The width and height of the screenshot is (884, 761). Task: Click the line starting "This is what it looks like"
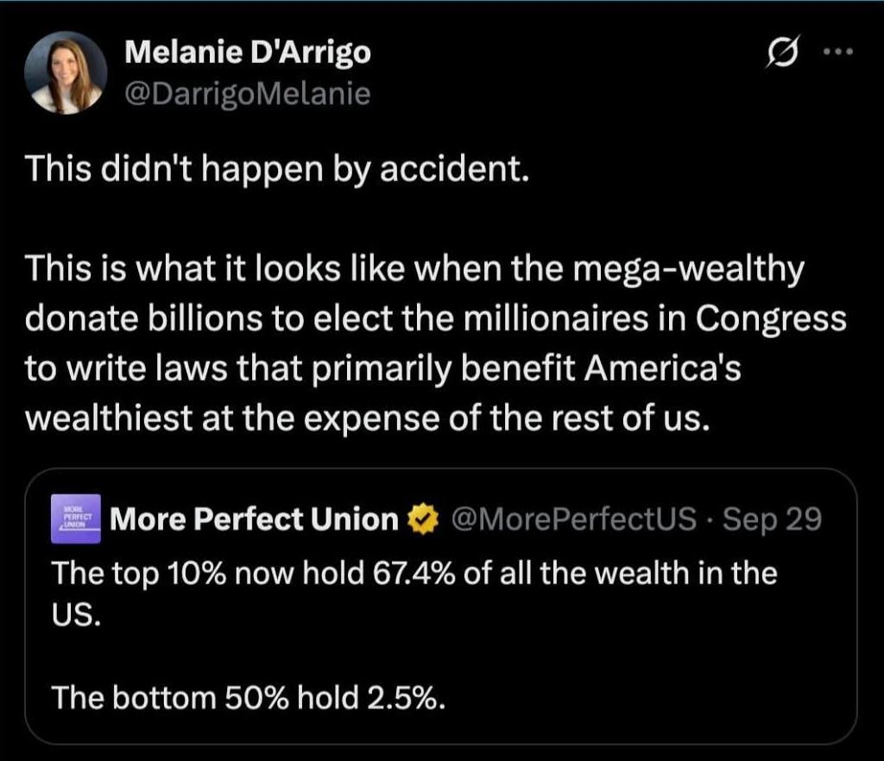click(414, 269)
